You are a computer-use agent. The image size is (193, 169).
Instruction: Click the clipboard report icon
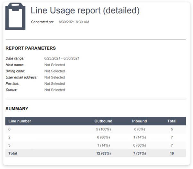tap(15, 16)
